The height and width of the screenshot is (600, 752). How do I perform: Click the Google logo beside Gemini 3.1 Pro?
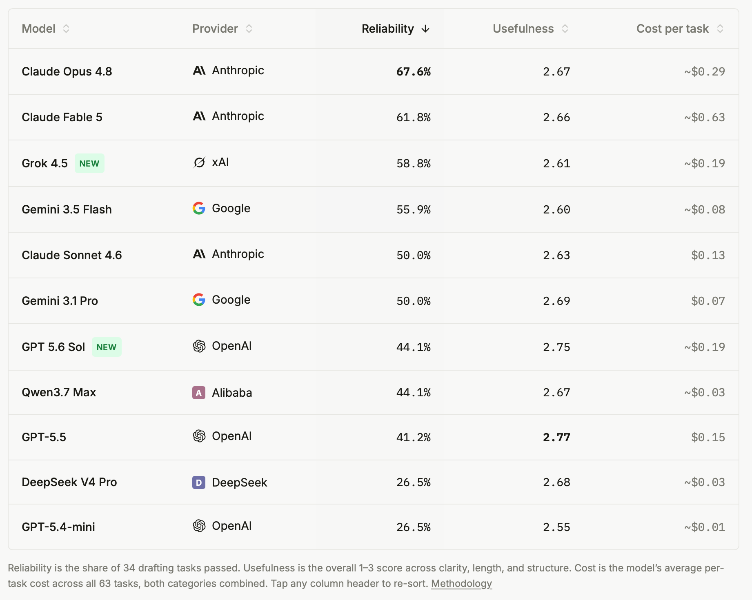point(199,300)
